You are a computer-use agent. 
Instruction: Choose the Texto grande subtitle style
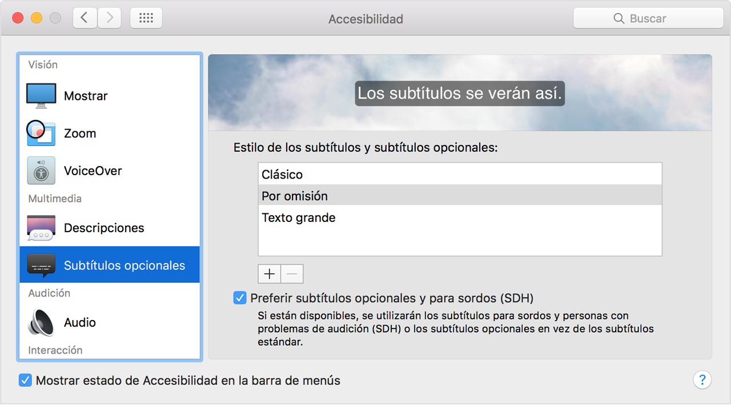pos(460,217)
